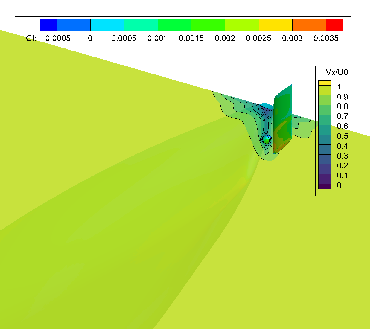The height and width of the screenshot is (329, 370).
Task: Select the Vx/U0 swatch between 0.8 and 0.9
Action: (325, 100)
